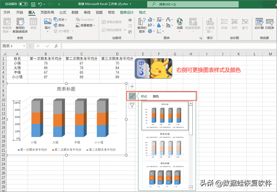Open the Chart Filters funnel button
This screenshot has width=277, height=192.
132,105
